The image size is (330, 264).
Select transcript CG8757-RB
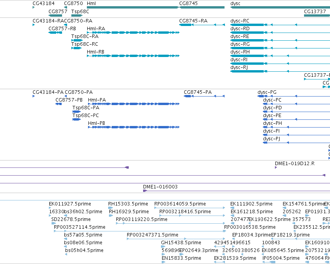point(62,29)
